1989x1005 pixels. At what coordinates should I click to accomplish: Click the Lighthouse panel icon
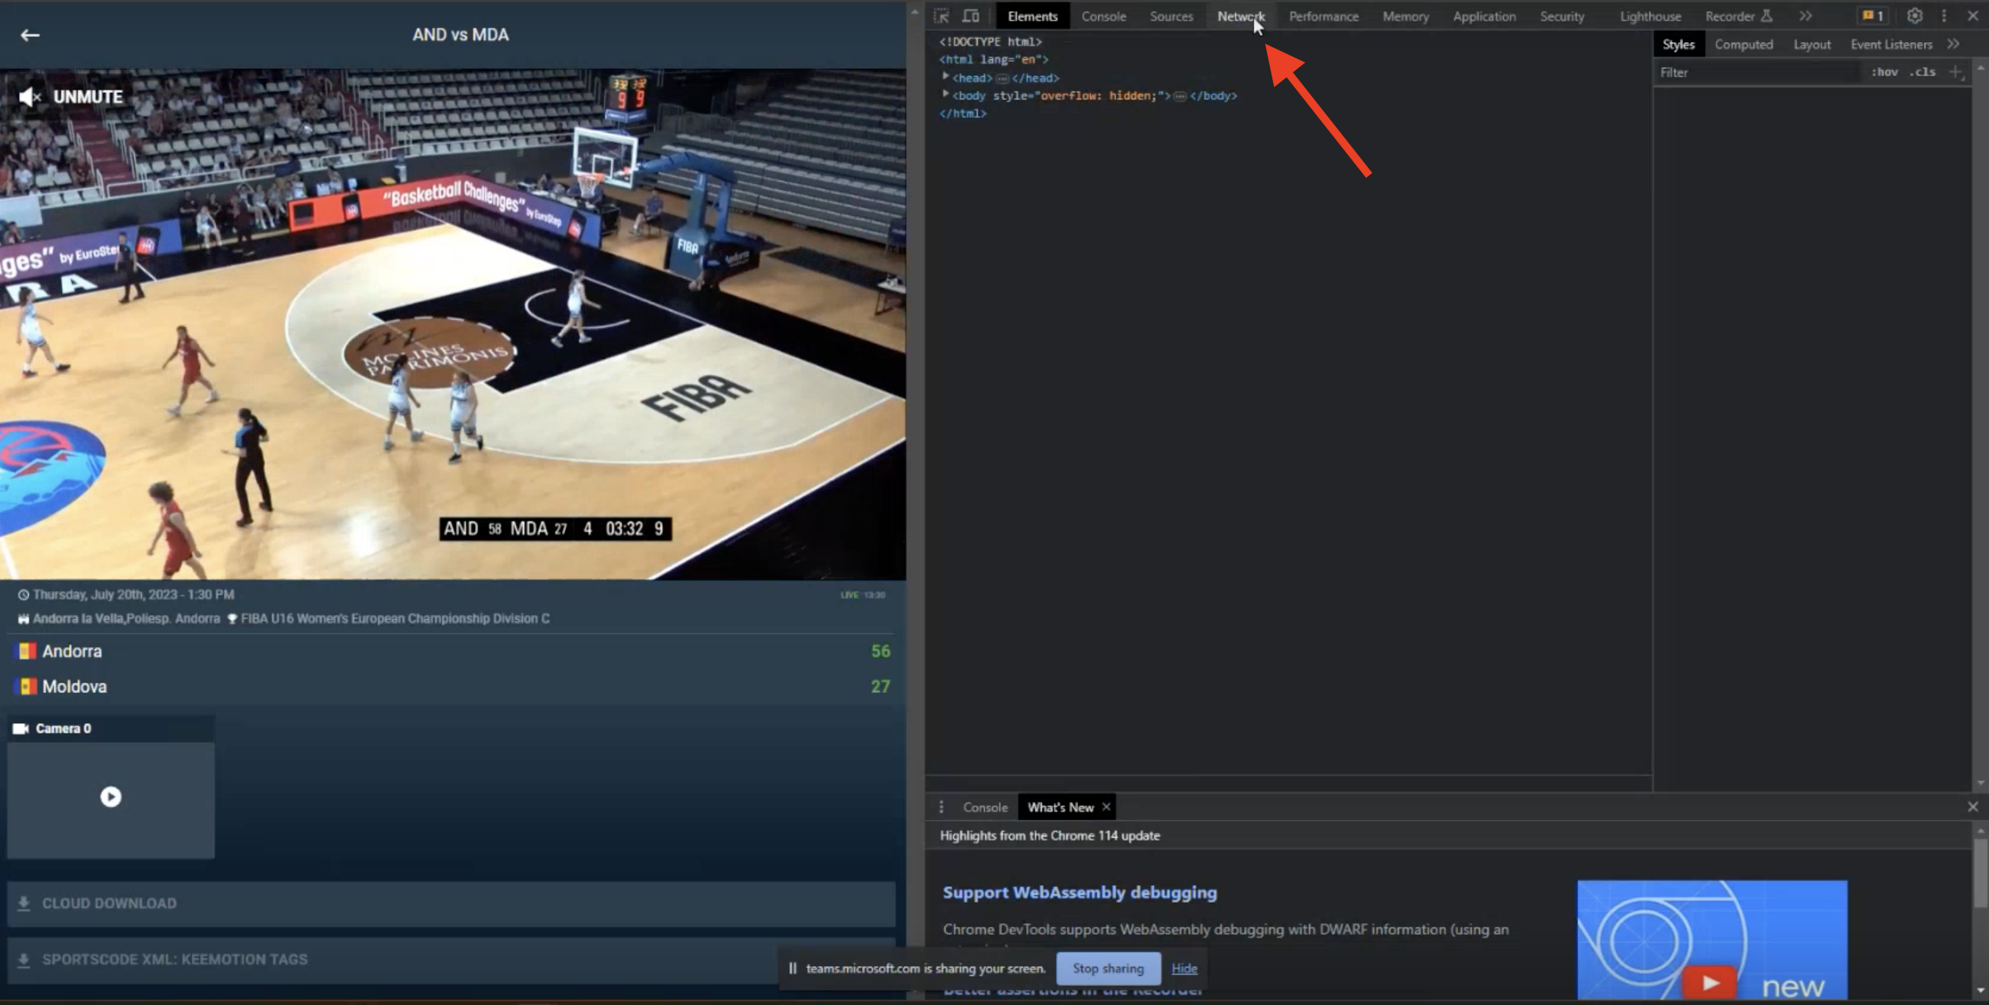click(1649, 15)
